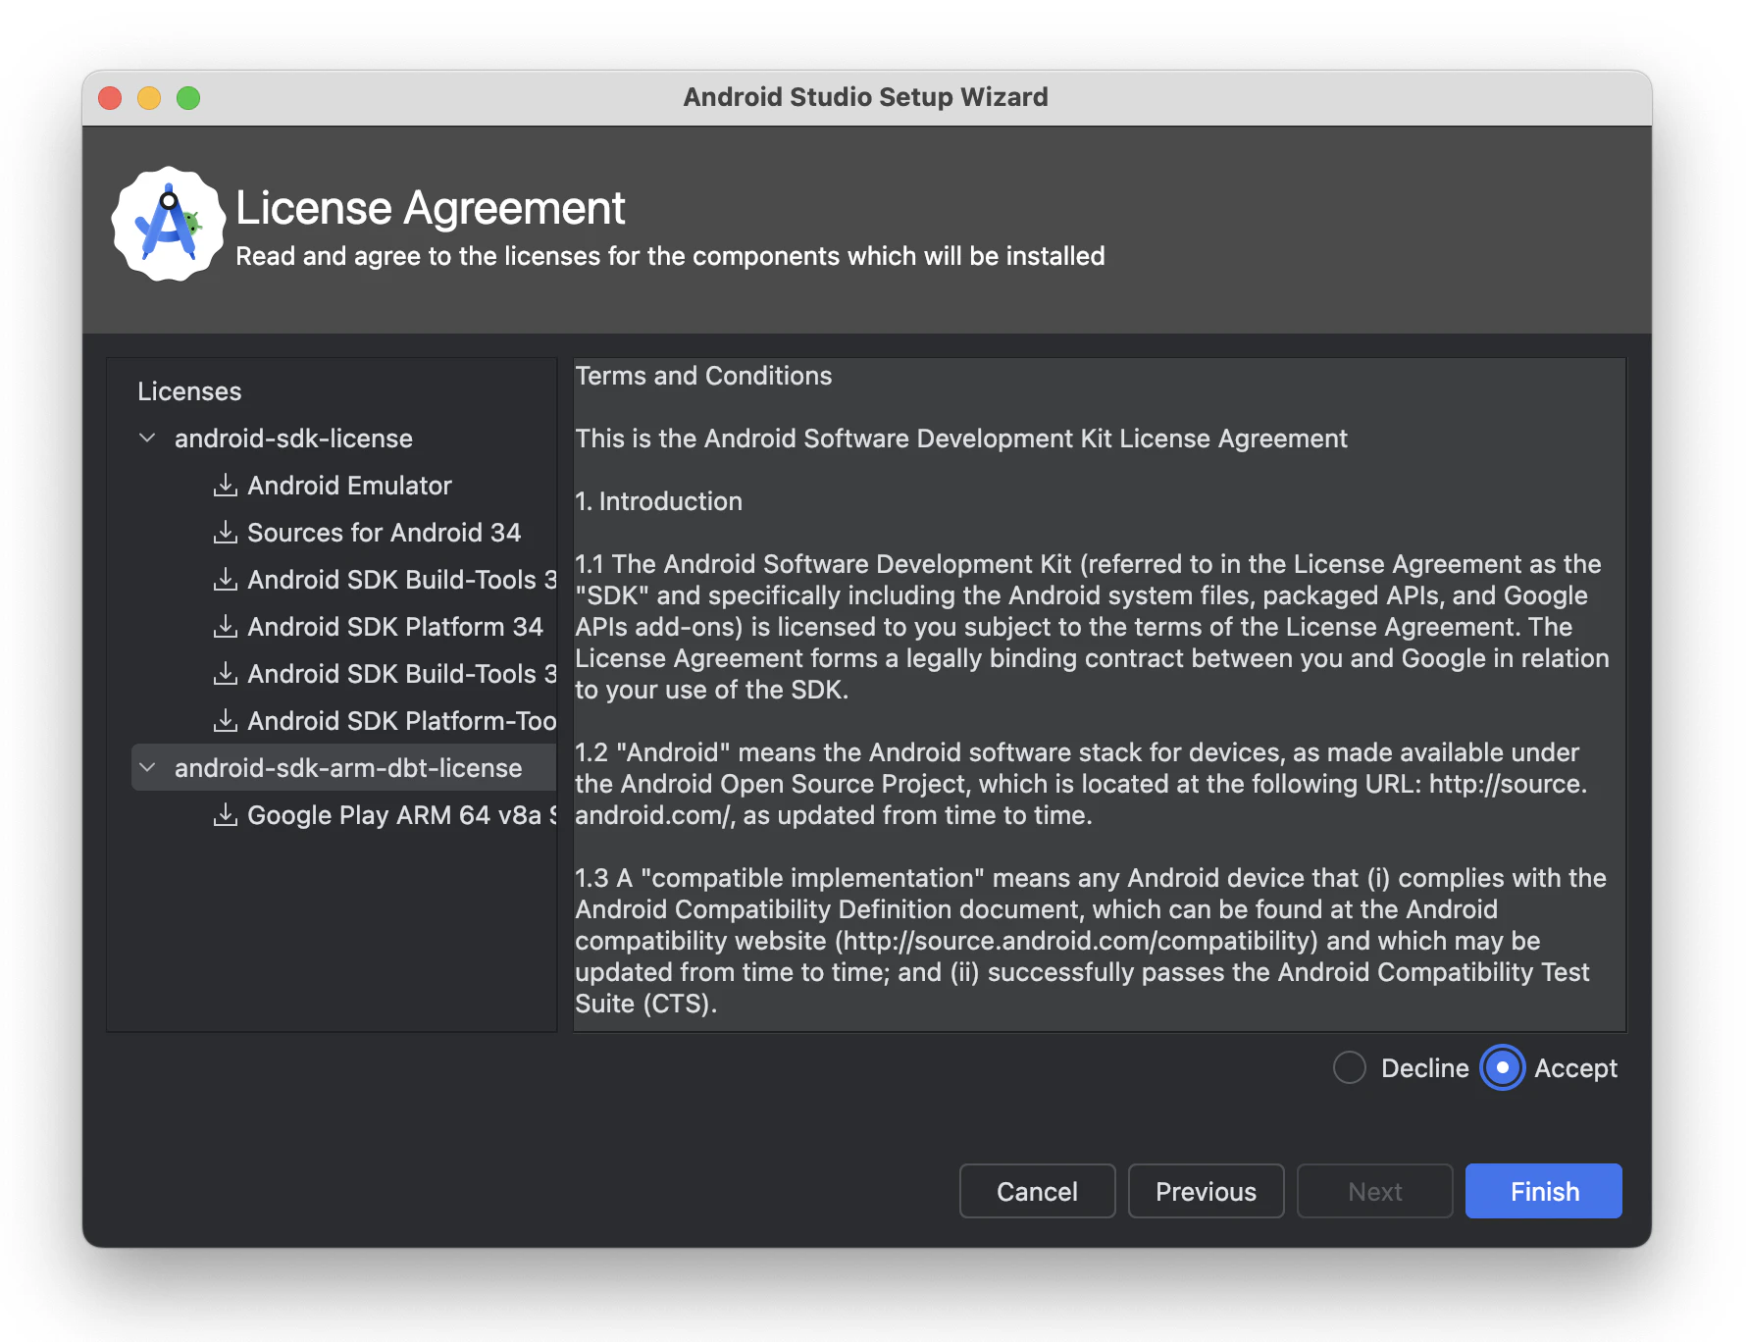Click the Terms and Conditions heading
The height and width of the screenshot is (1342, 1748).
[x=703, y=376]
